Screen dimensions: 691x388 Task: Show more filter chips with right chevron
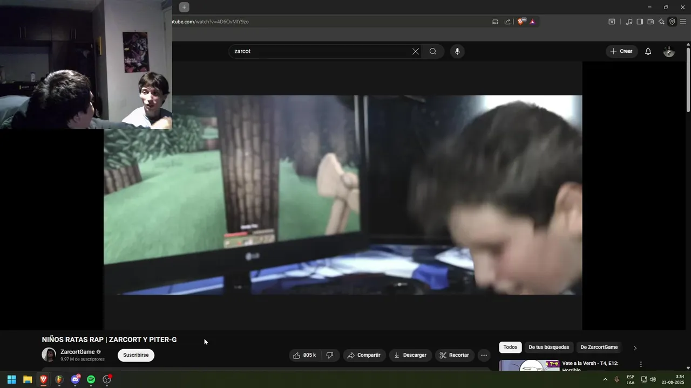point(635,348)
